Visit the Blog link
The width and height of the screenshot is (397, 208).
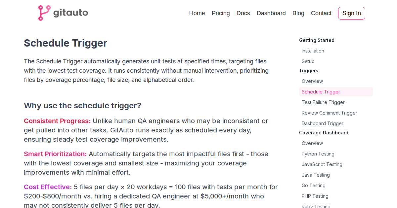(x=298, y=13)
